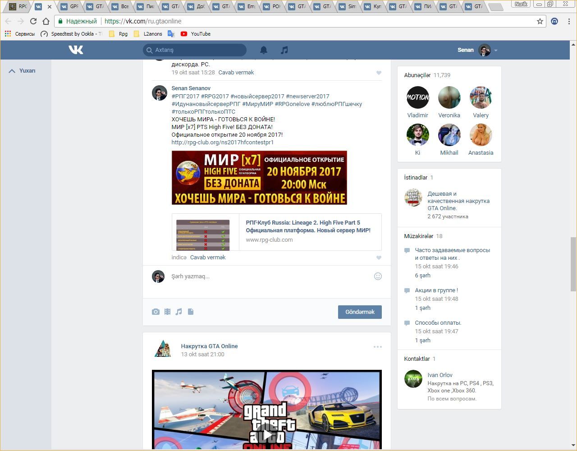Switch to the GPF browser tab
The width and height of the screenshot is (577, 451).
[x=69, y=6]
